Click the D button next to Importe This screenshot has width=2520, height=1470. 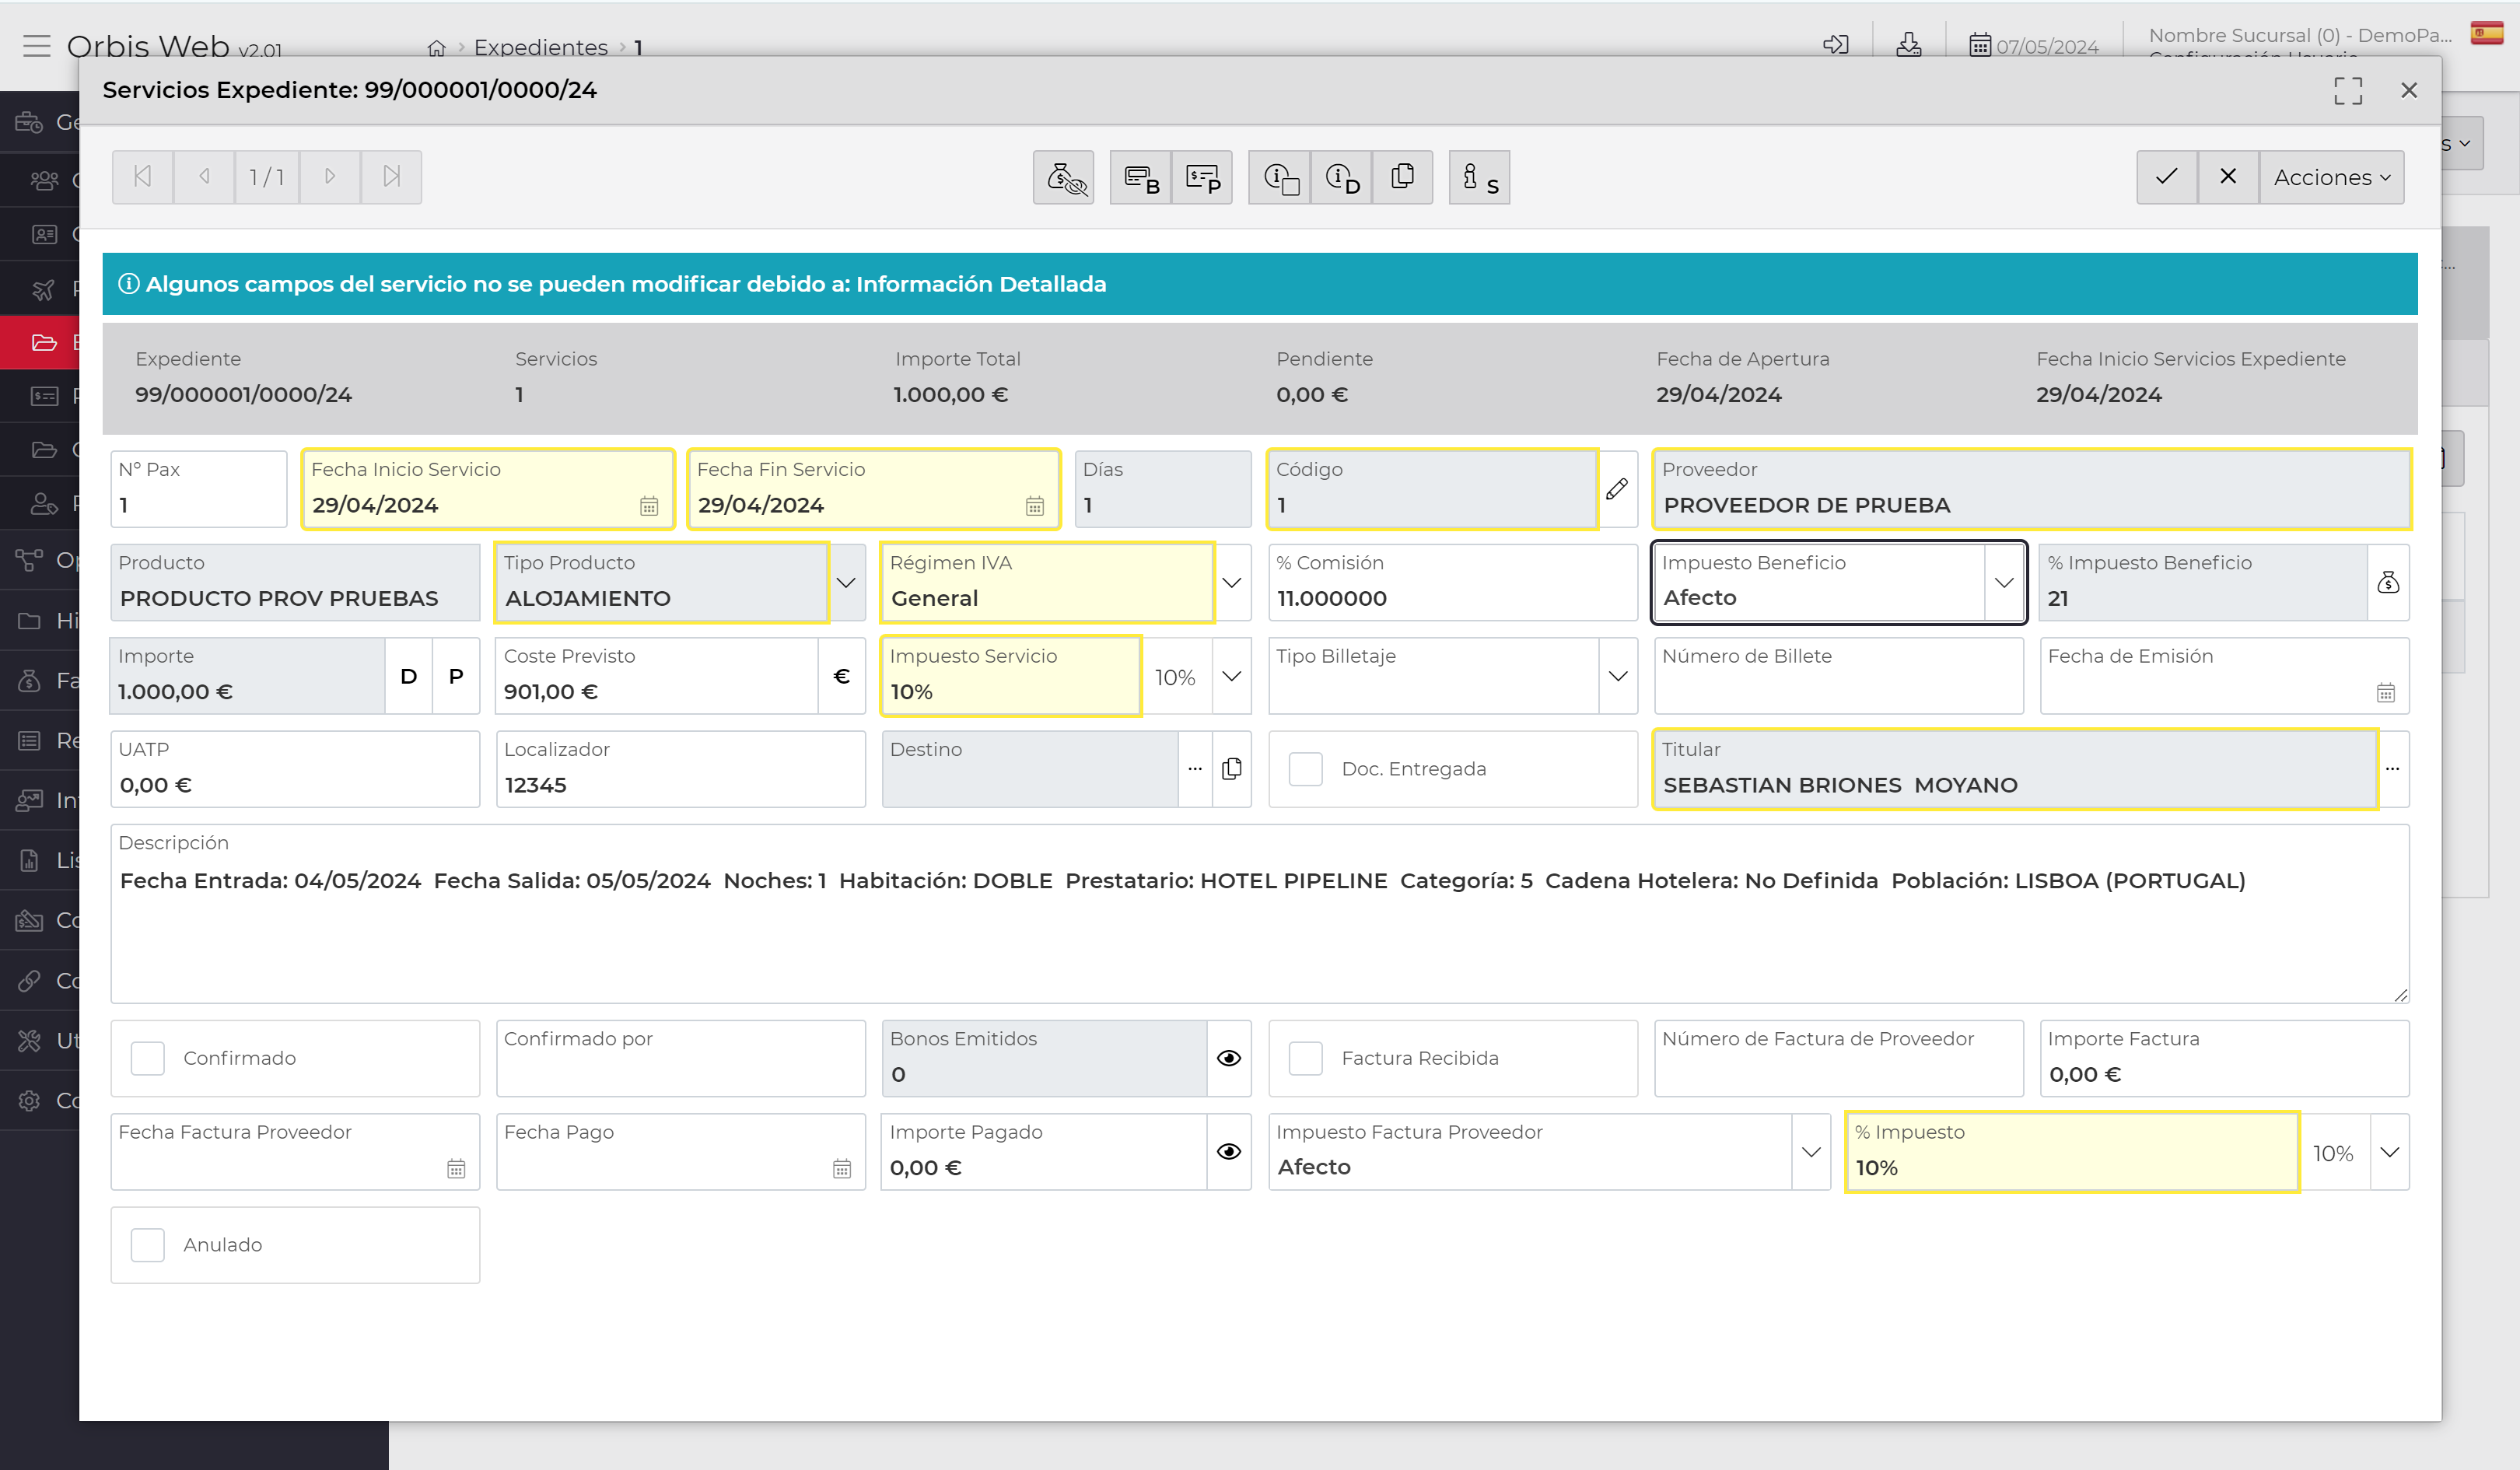point(409,676)
